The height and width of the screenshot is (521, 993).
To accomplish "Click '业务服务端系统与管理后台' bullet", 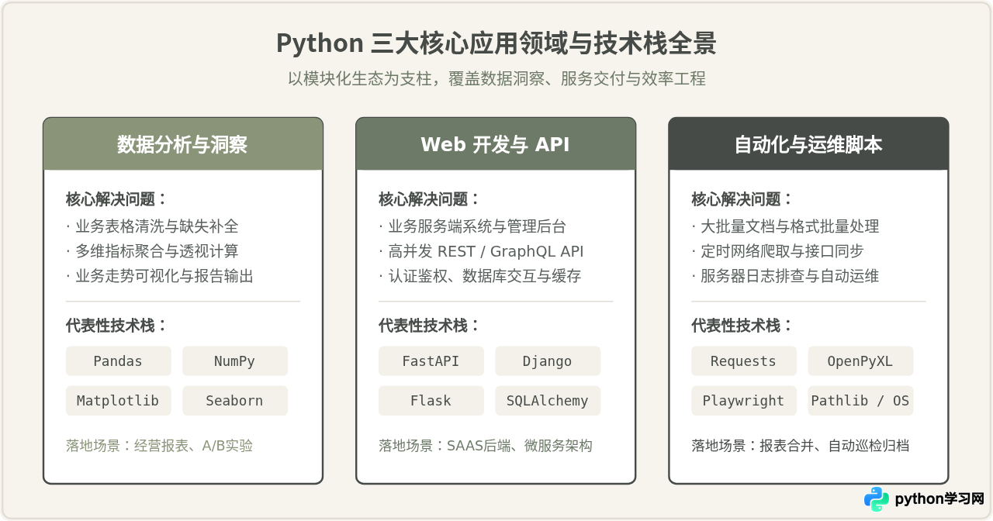I will click(x=472, y=226).
